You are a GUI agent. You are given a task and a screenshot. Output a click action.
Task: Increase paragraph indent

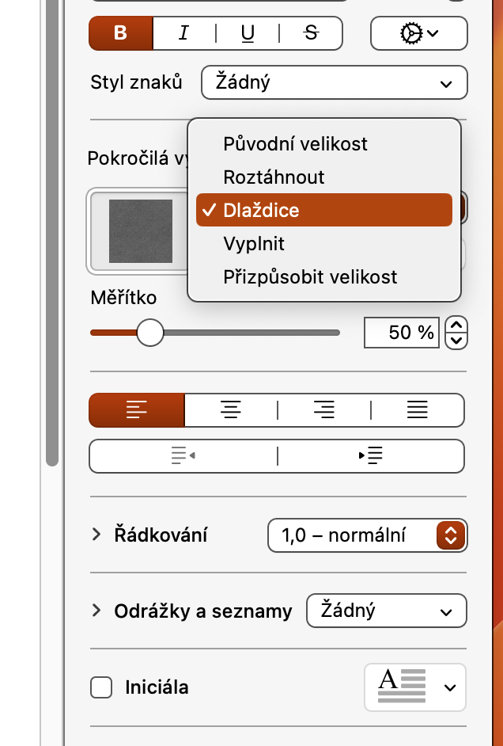[x=371, y=455]
